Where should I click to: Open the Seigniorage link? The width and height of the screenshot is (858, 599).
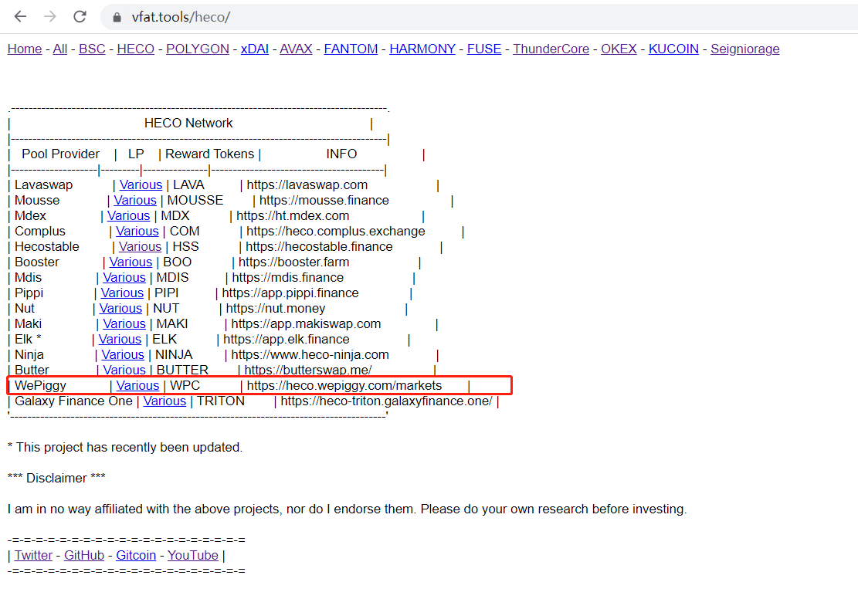click(744, 49)
